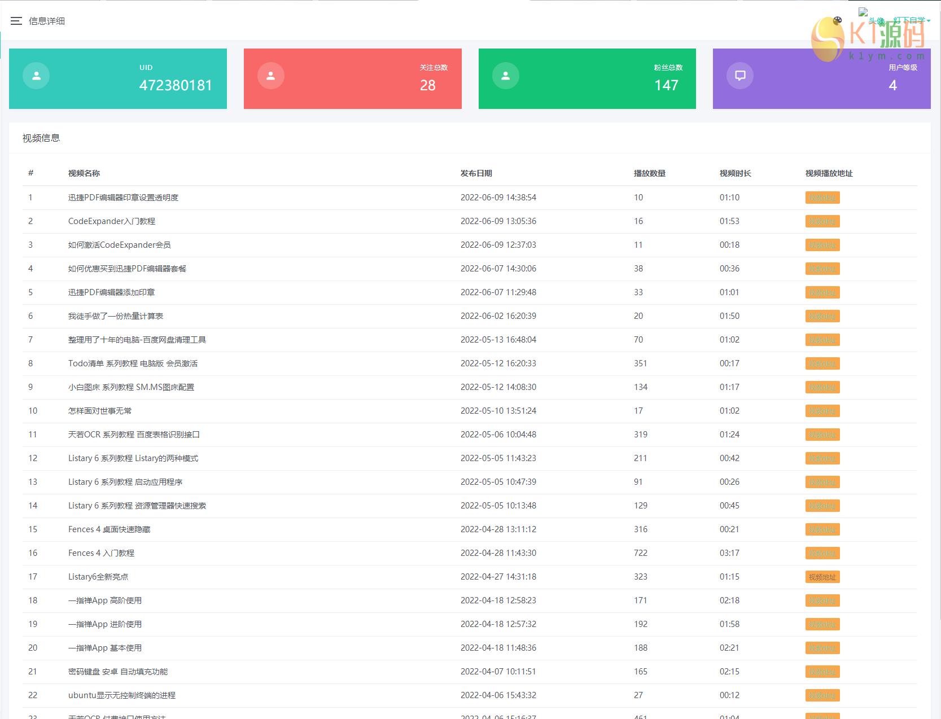Select video title 如何优惠买到迅捷PDF编辑器套餐
941x719 pixels.
click(128, 269)
